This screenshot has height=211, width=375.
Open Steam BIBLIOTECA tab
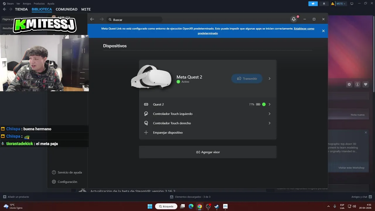[42, 9]
